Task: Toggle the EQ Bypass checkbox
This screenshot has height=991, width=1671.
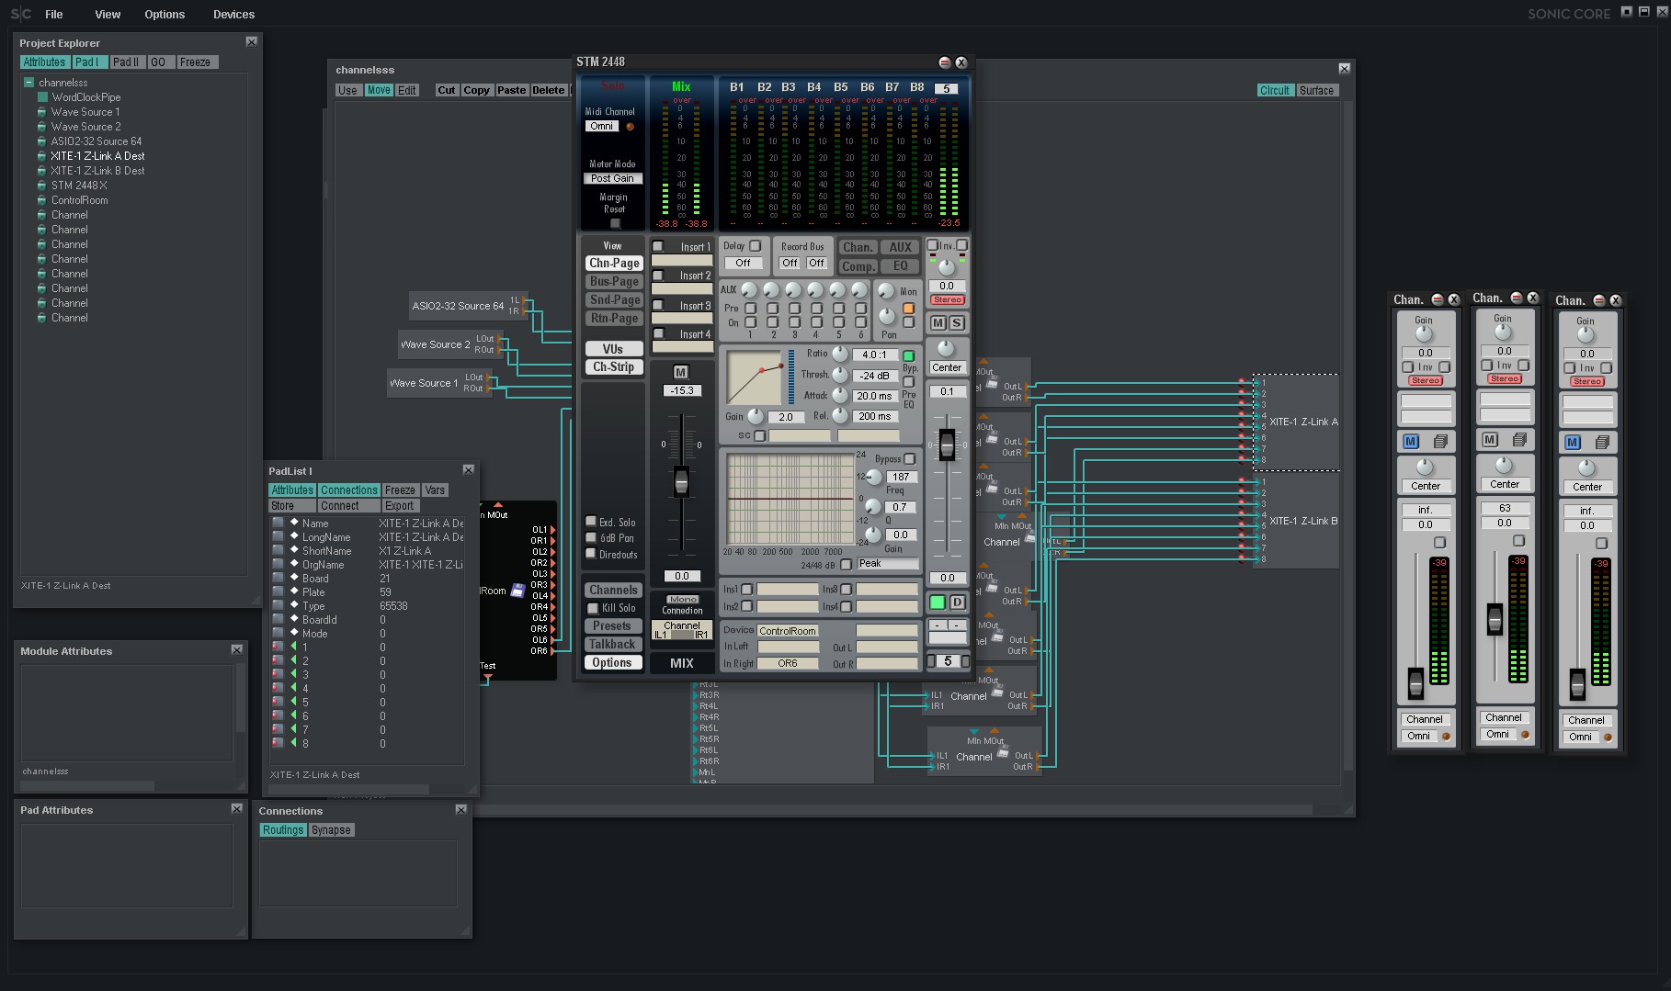Action: click(910, 458)
